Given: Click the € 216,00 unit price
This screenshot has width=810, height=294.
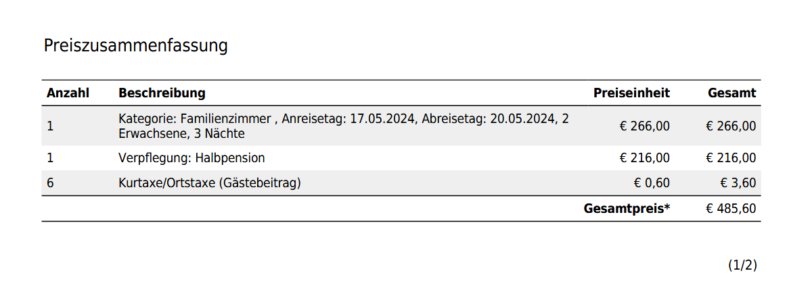Looking at the screenshot, I should pyautogui.click(x=645, y=158).
